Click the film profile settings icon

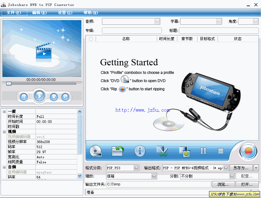[x=185, y=151]
